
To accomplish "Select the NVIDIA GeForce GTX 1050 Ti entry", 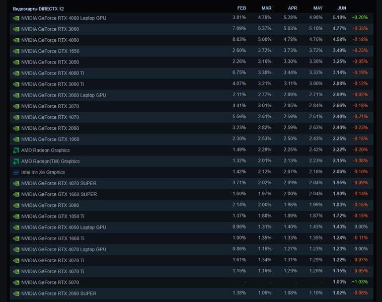I will tap(52, 216).
